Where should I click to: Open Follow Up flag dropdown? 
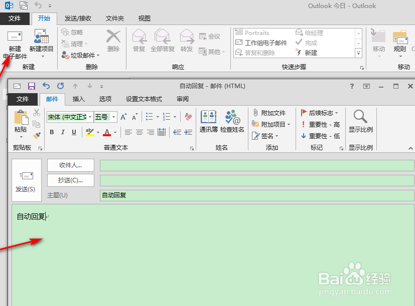[320, 113]
